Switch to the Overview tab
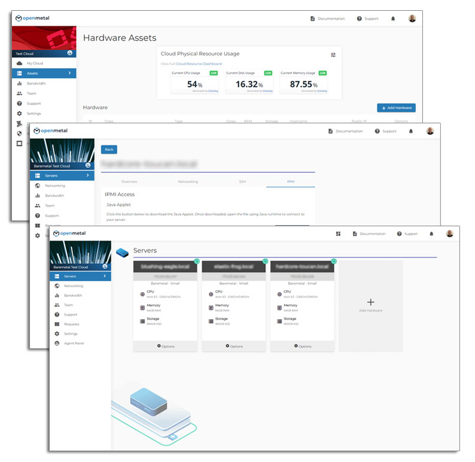Viewport: 475px width, 462px height. pos(129,181)
